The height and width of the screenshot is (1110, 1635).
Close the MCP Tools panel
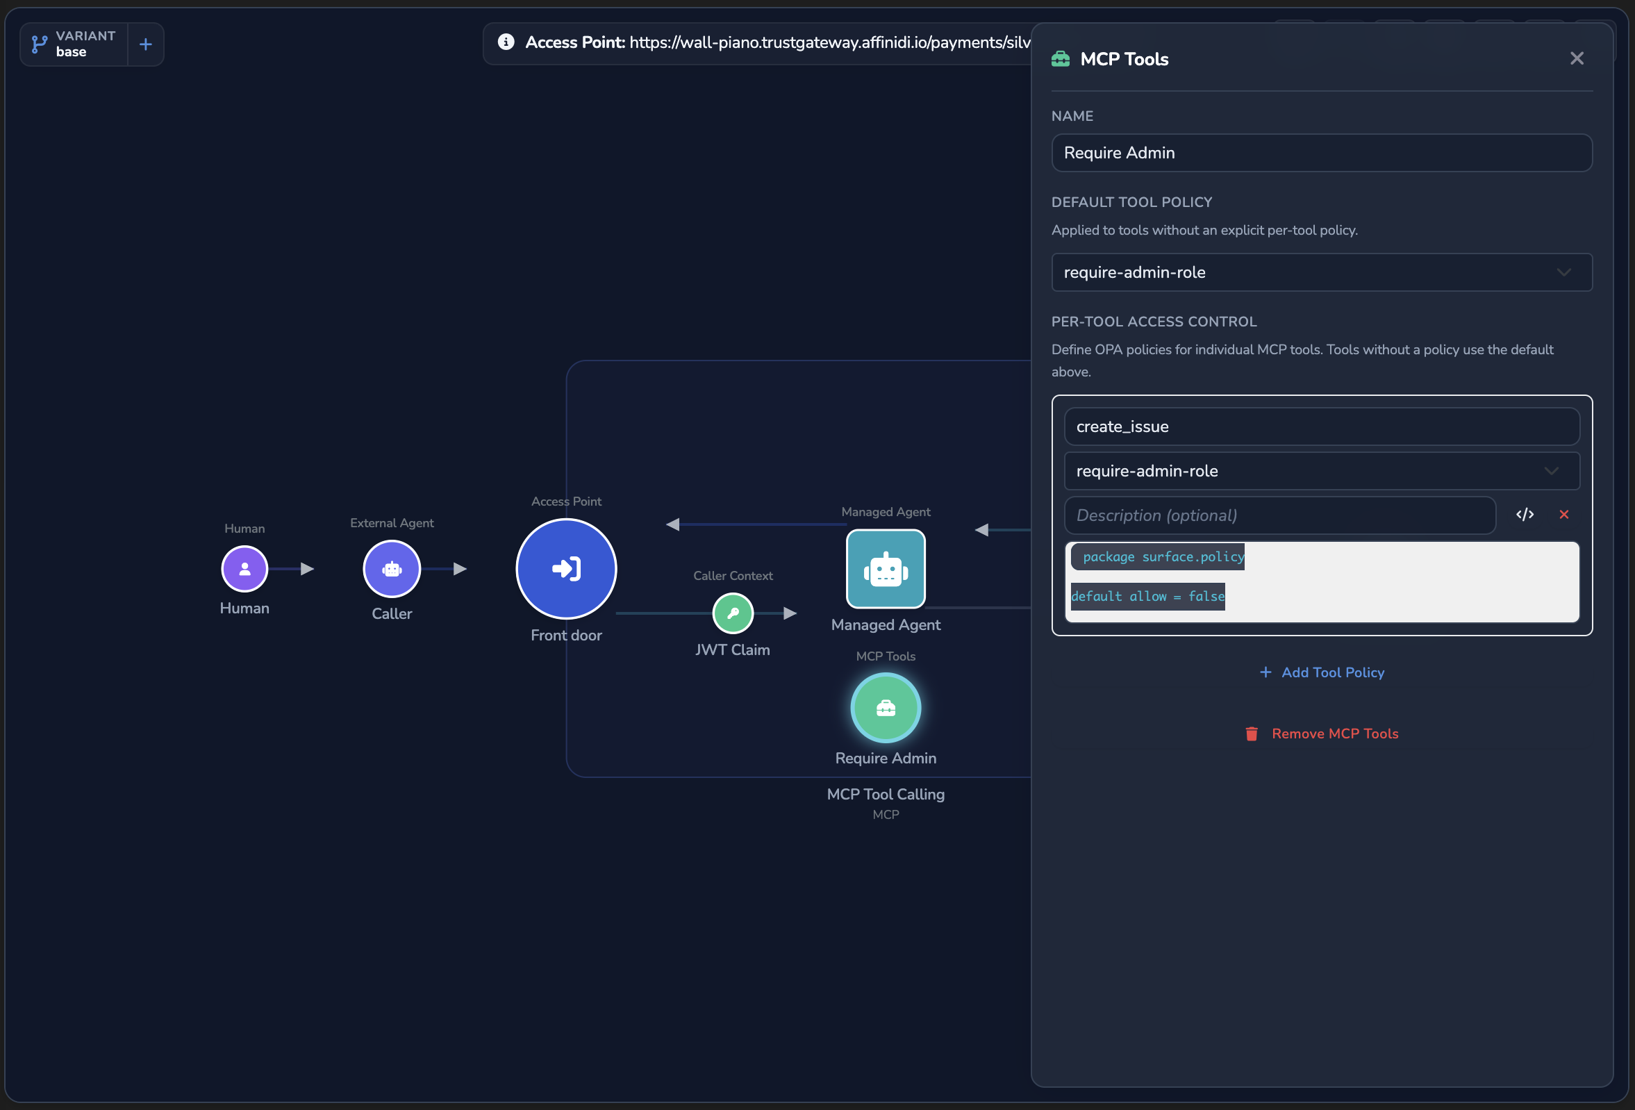1577,58
